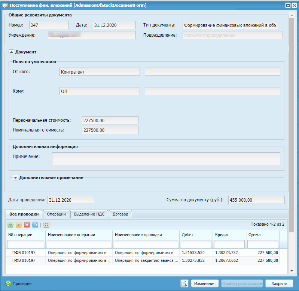Click the window title document icon
299x291 pixels.
tap(5, 5)
